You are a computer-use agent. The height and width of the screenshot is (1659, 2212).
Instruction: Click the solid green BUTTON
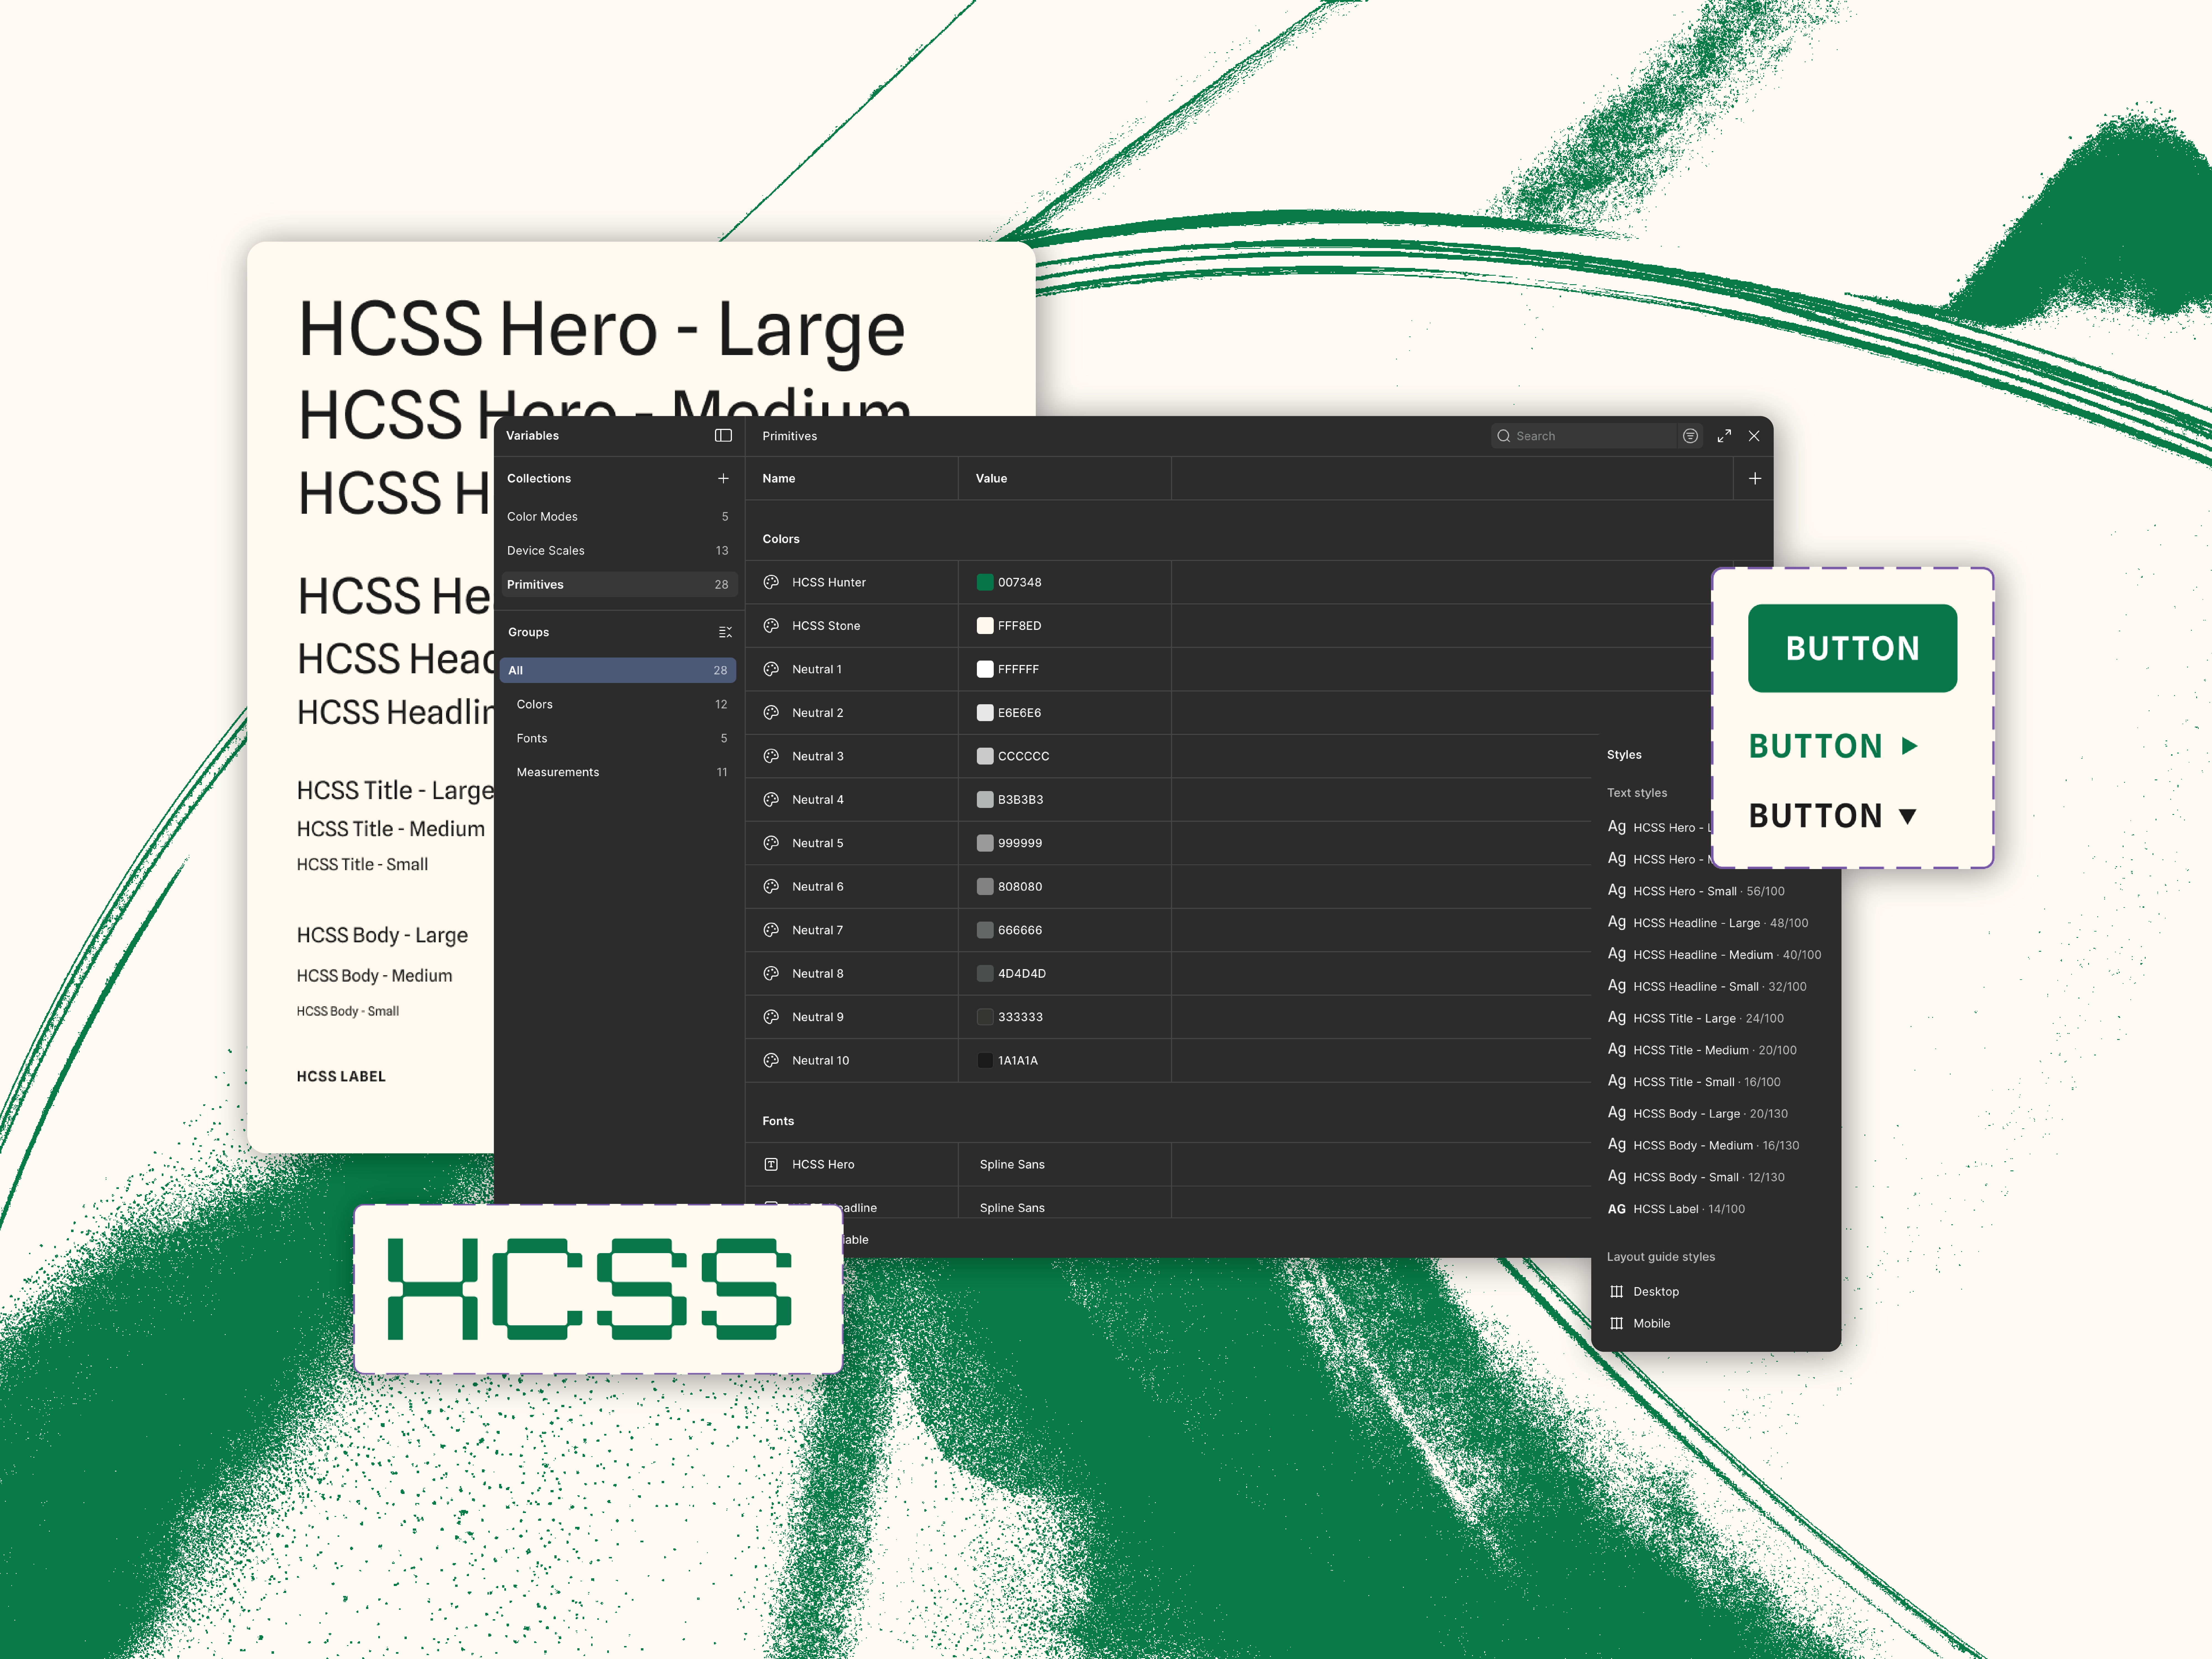click(x=1852, y=648)
